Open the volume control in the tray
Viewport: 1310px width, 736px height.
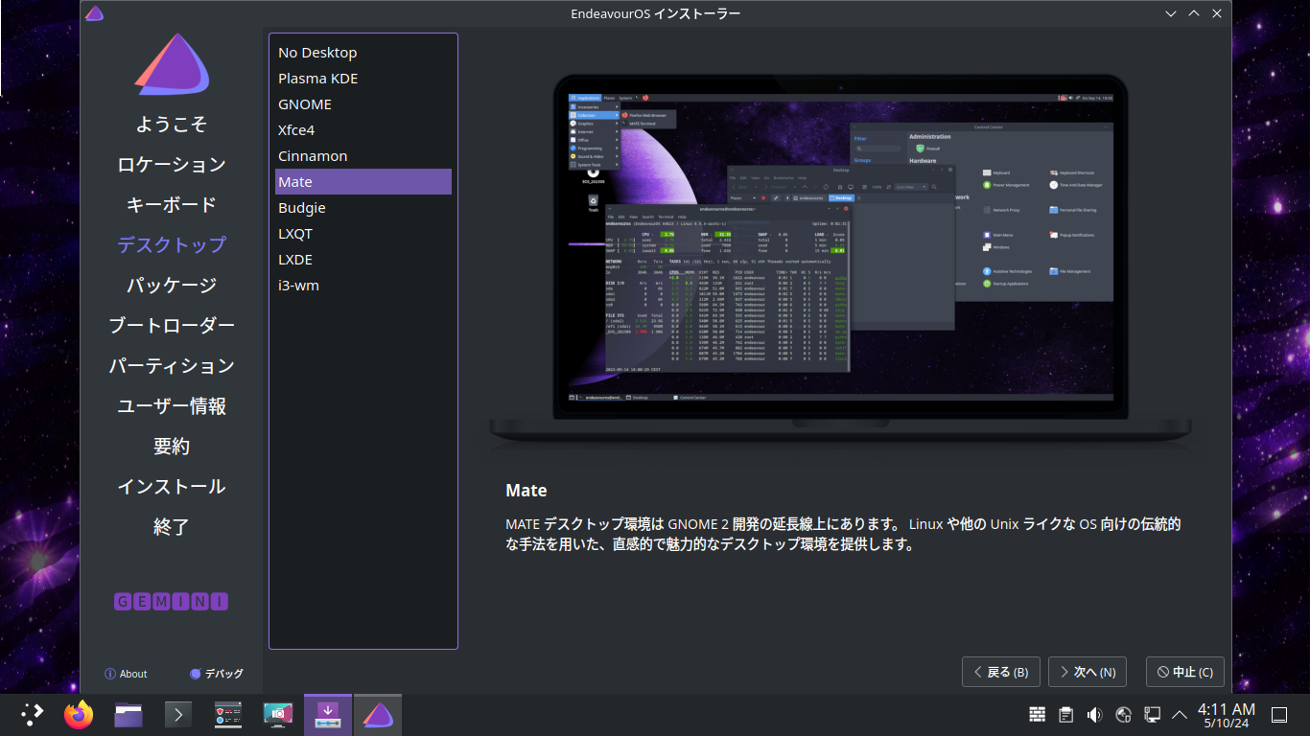(1094, 715)
